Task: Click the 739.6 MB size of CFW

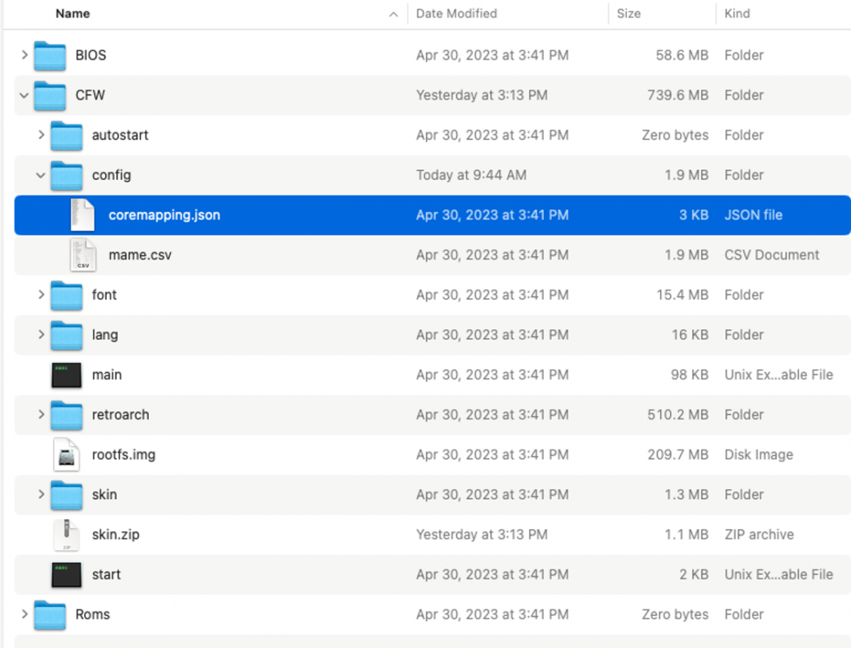Action: 678,95
